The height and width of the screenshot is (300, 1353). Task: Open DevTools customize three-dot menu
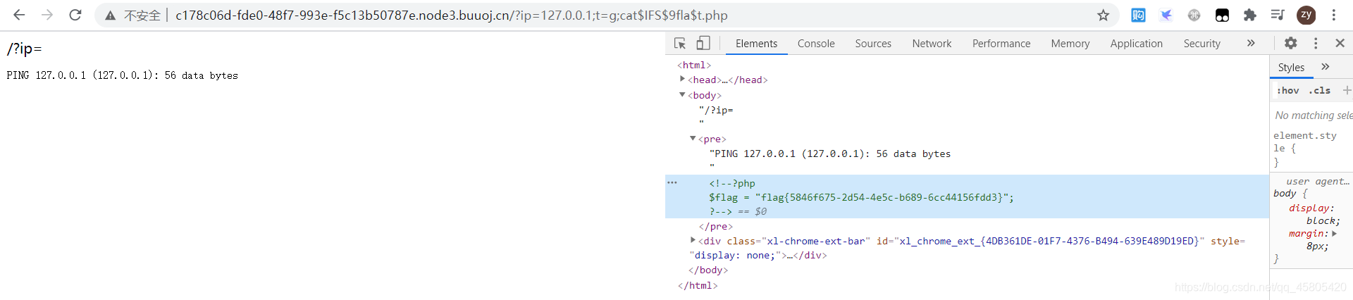[1316, 43]
